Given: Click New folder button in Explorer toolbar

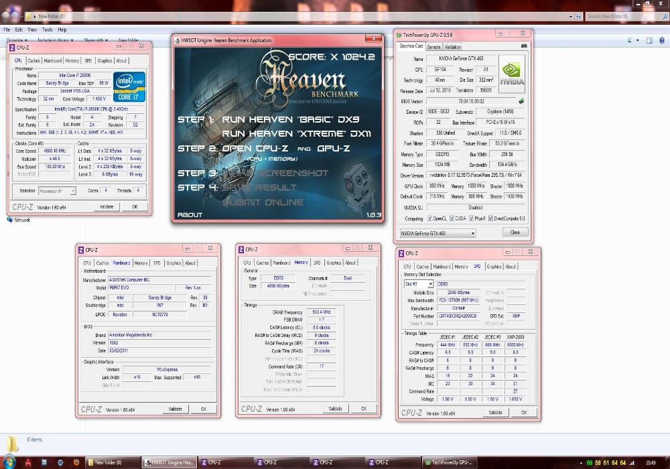Looking at the screenshot, I should tap(128, 41).
